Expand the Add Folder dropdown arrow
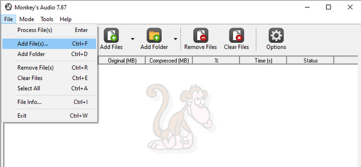Viewport: 361px width, 167px height. pyautogui.click(x=176, y=39)
